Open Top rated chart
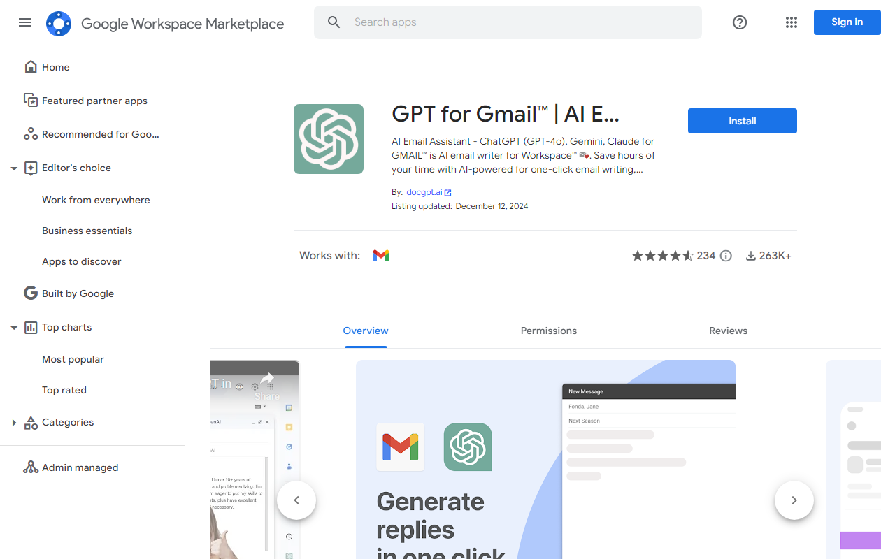The width and height of the screenshot is (895, 559). point(64,390)
